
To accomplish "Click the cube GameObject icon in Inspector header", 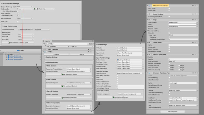I will coord(44,44).
